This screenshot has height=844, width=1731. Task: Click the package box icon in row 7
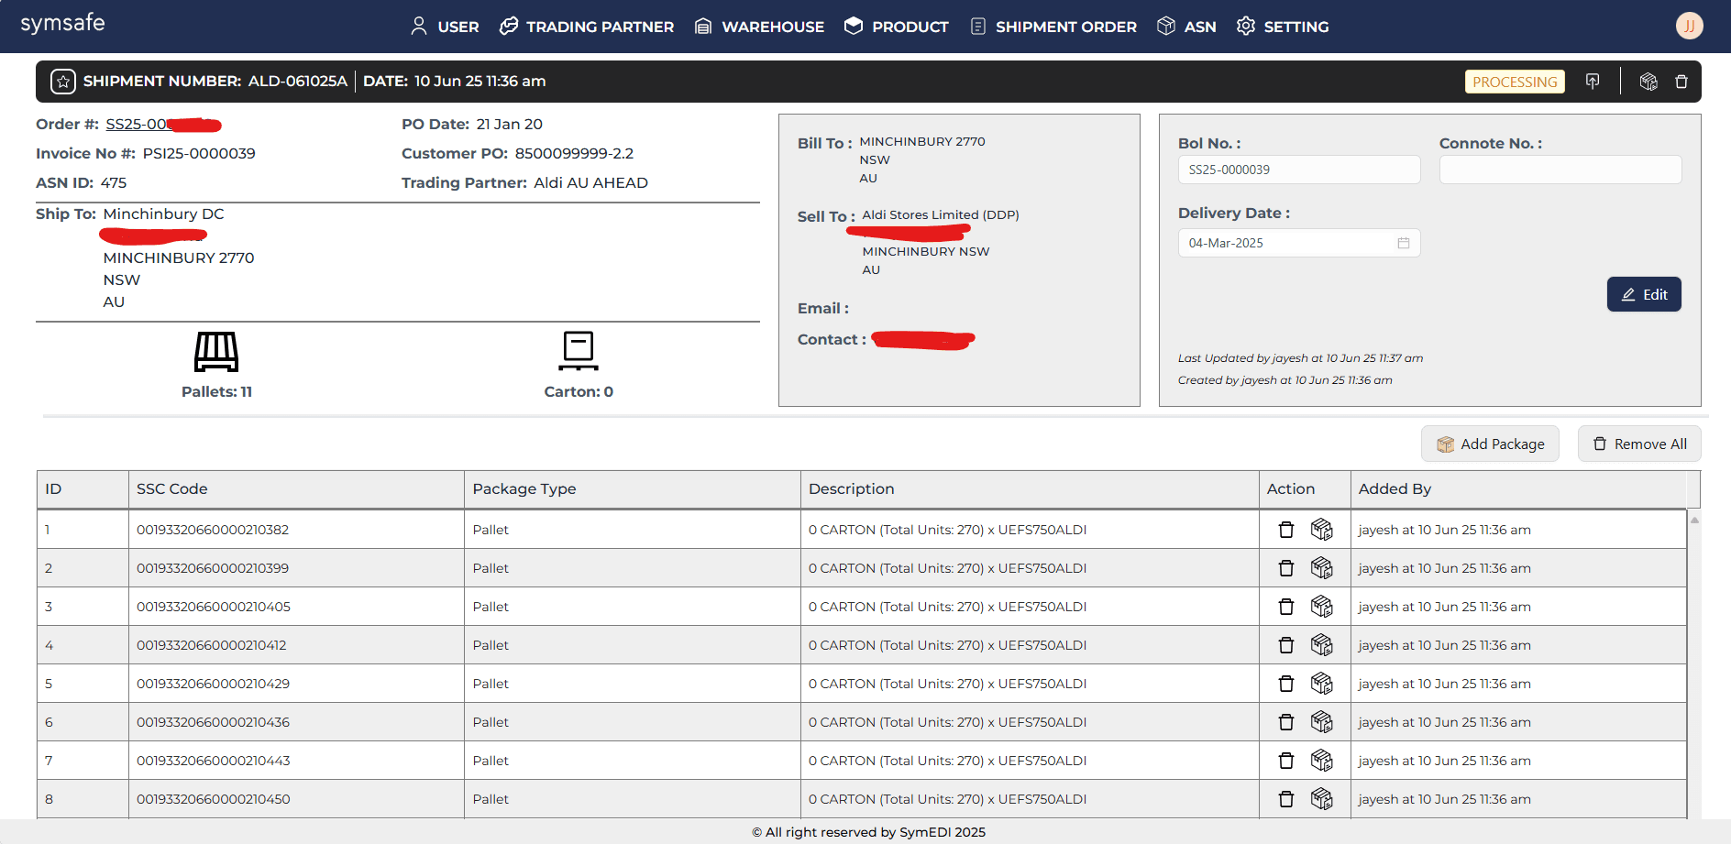tap(1321, 761)
